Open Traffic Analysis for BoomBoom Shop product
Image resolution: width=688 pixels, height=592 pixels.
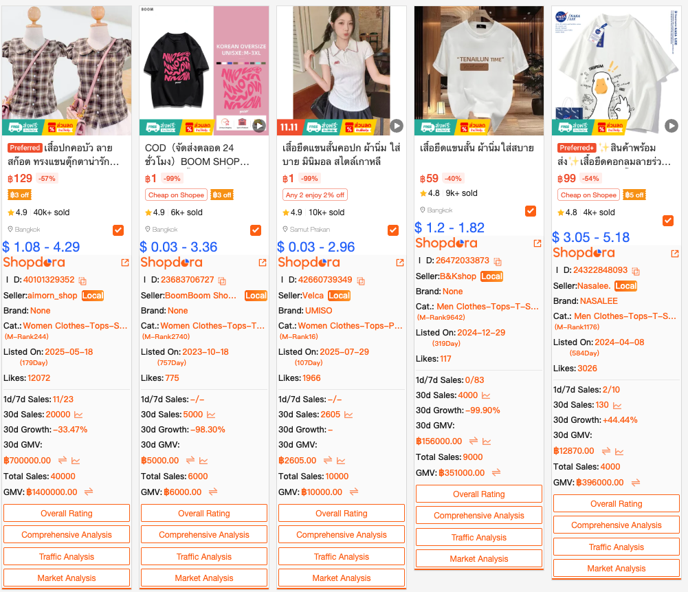(204, 556)
